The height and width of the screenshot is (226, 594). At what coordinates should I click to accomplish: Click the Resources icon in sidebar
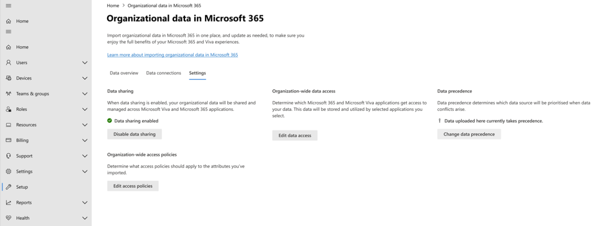tap(8, 125)
